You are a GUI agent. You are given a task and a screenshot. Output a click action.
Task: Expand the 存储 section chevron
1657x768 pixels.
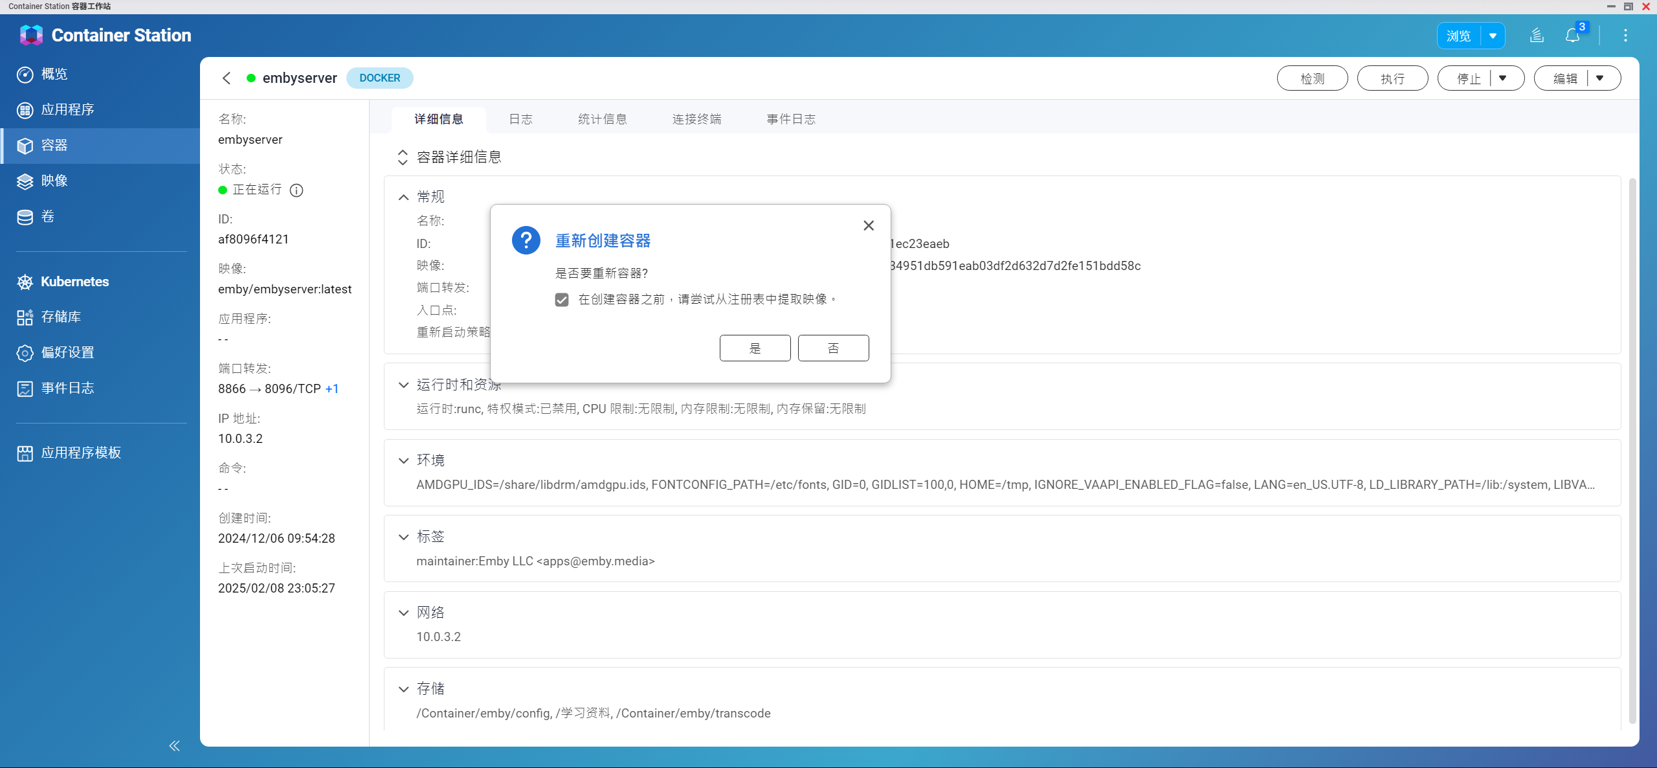coord(404,689)
